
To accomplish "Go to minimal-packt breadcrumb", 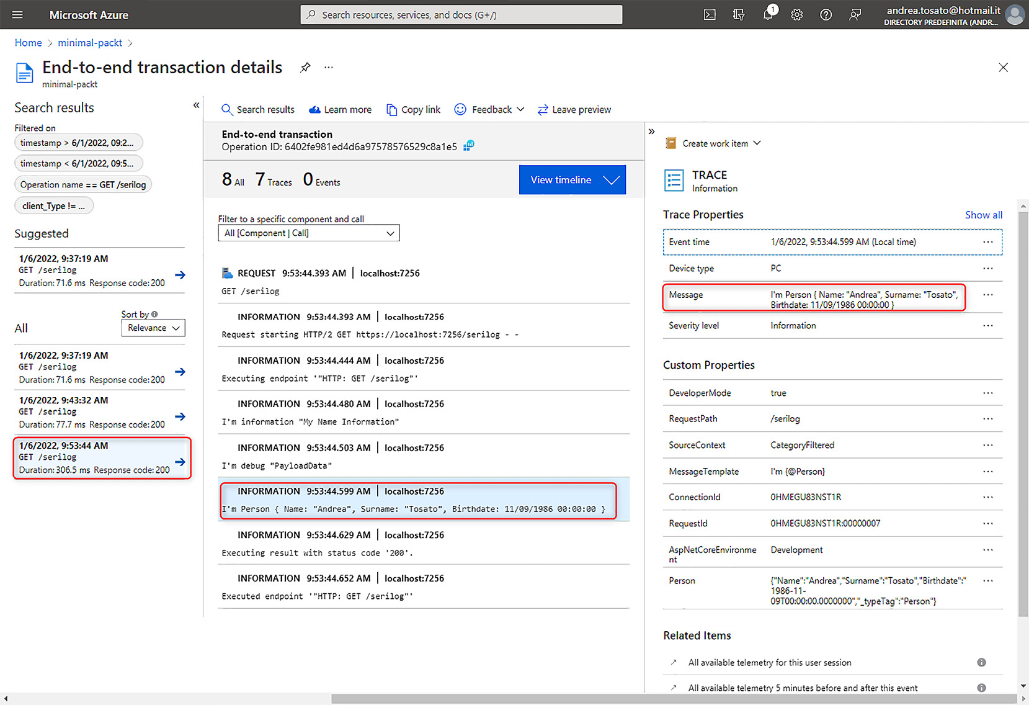I will click(x=90, y=43).
